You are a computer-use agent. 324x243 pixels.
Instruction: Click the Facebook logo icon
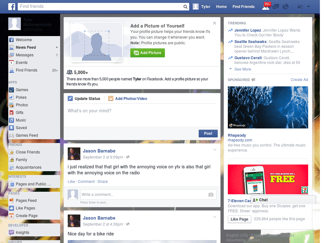tap(12, 7)
